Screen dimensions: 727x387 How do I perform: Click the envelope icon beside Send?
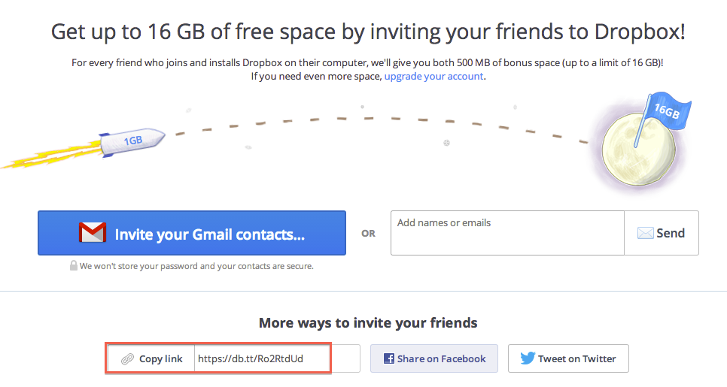645,233
